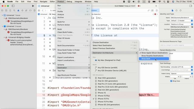
Task: Open the editor options icon
Action: coord(152,11)
